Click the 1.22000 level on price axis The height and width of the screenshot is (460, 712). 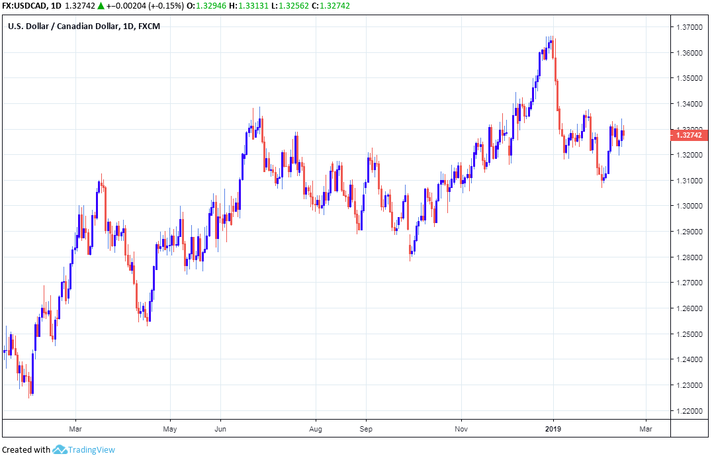pyautogui.click(x=690, y=411)
